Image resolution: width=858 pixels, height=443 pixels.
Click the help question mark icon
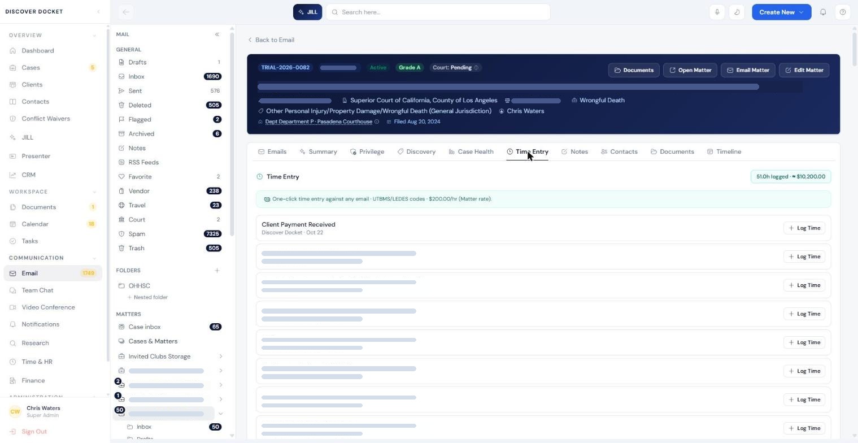(843, 12)
